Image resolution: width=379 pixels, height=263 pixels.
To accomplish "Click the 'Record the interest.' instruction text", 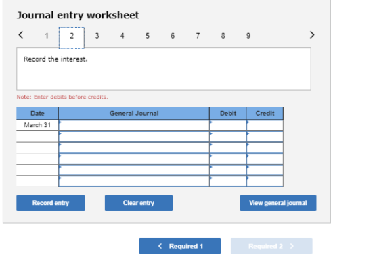I will 55,59.
